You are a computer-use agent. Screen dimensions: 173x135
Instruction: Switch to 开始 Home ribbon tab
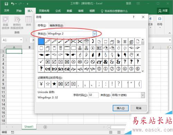tap(19, 11)
